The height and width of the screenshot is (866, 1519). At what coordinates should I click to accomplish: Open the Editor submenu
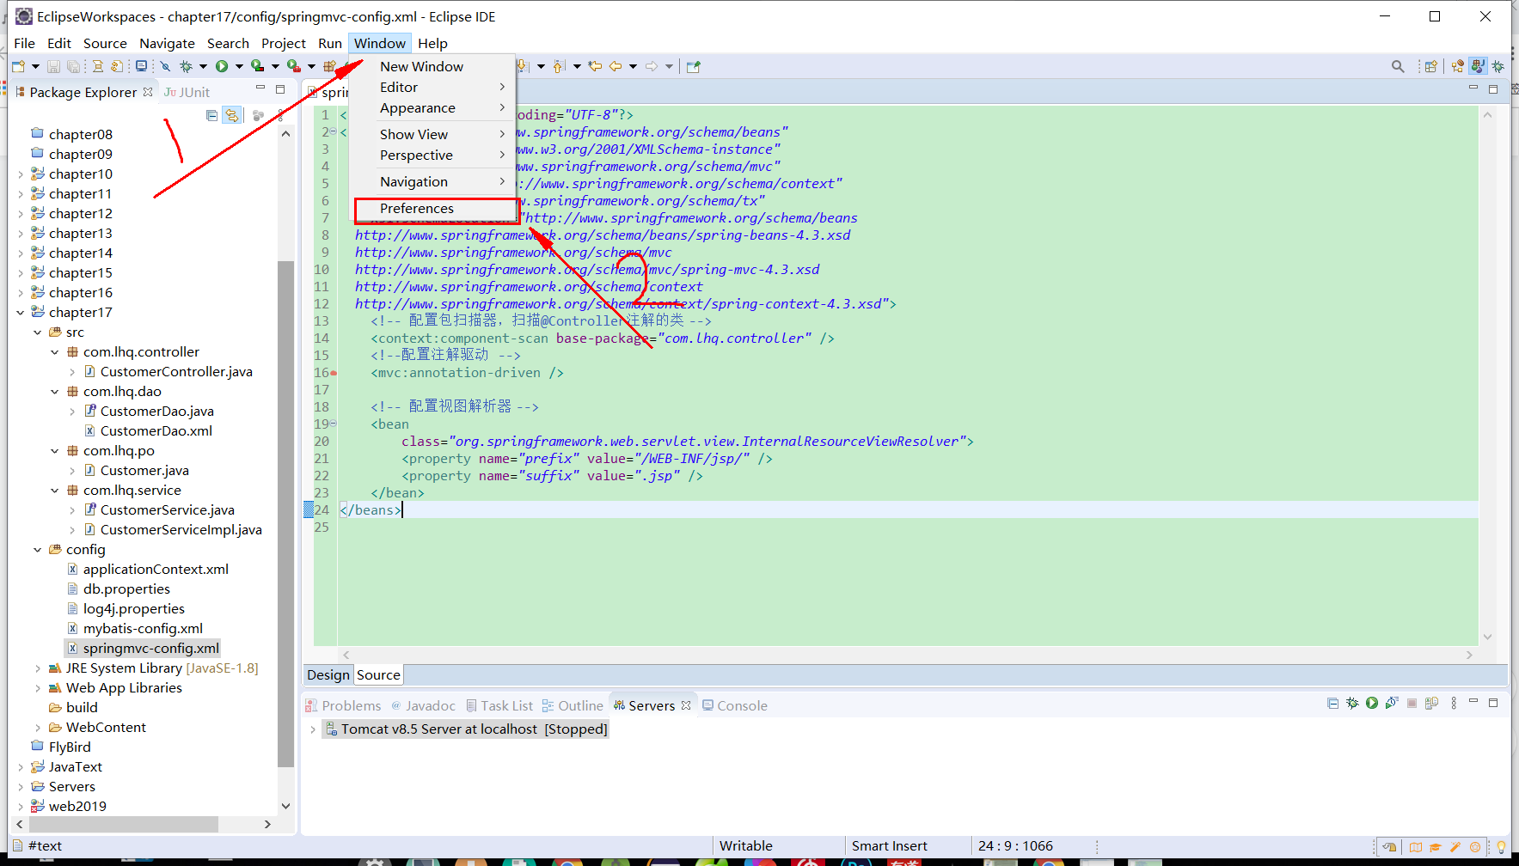432,88
